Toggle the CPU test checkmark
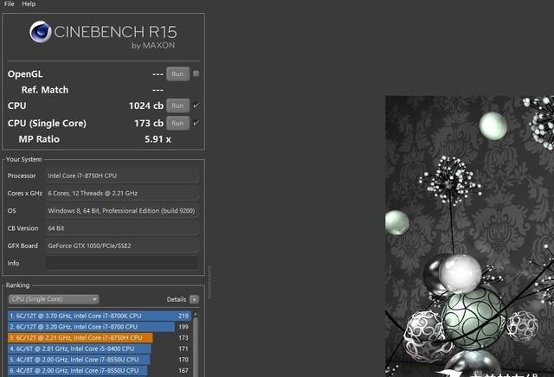This screenshot has height=377, width=554. (196, 105)
